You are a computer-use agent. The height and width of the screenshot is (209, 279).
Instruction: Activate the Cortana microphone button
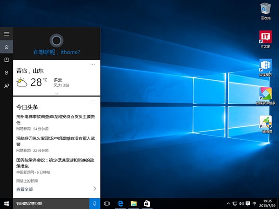click(94, 203)
